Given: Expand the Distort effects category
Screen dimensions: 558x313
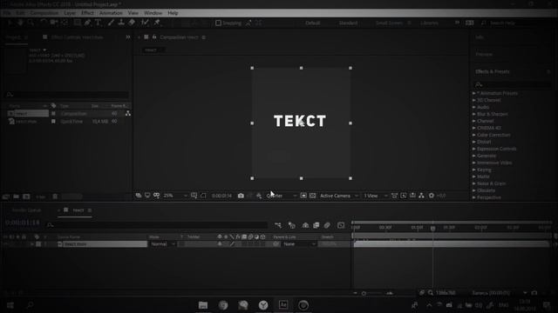Looking at the screenshot, I should pyautogui.click(x=474, y=142).
